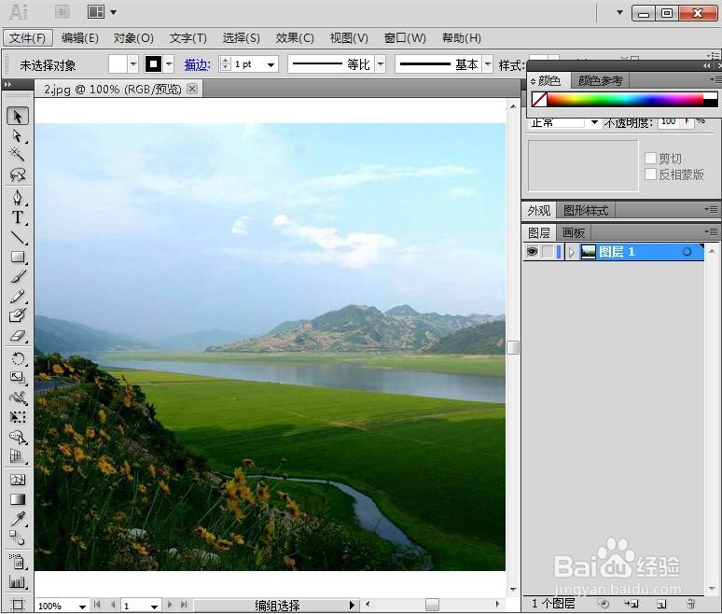722x614 pixels.
Task: Select the Rotate tool
Action: click(18, 358)
